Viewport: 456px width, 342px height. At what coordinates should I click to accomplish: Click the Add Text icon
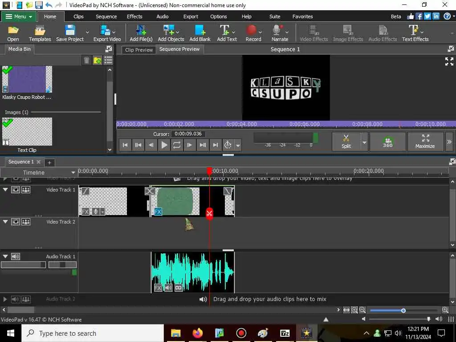click(x=227, y=33)
